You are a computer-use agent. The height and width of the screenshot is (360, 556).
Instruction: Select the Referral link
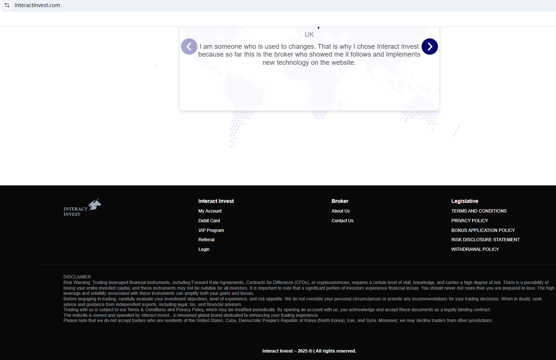(x=206, y=240)
